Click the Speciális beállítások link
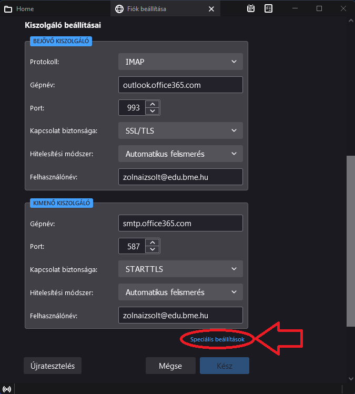The image size is (355, 394). 217,339
